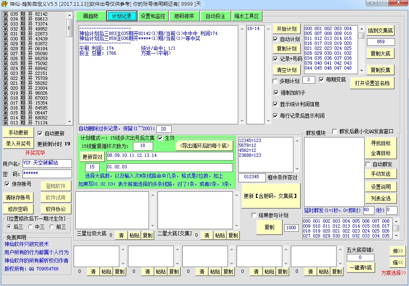Image resolution: width=409 pixels, height=286 pixels.
Task: Click 手动更新 to refresh draws
Action: pyautogui.click(x=18, y=133)
